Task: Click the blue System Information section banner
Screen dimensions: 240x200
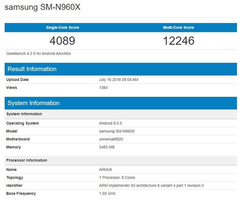Action: (x=121, y=103)
